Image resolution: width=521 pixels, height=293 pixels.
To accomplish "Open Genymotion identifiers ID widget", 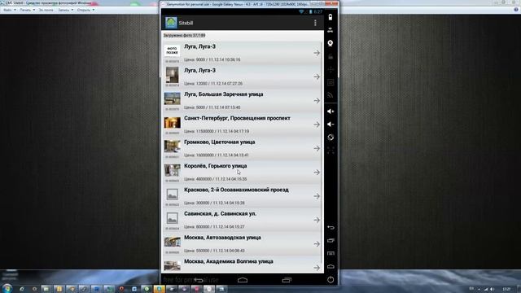I will pyautogui.click(x=331, y=82).
